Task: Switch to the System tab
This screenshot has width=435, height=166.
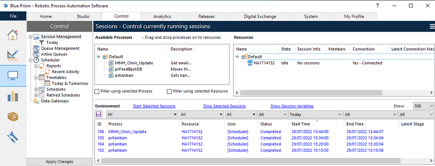Action: tap(311, 17)
